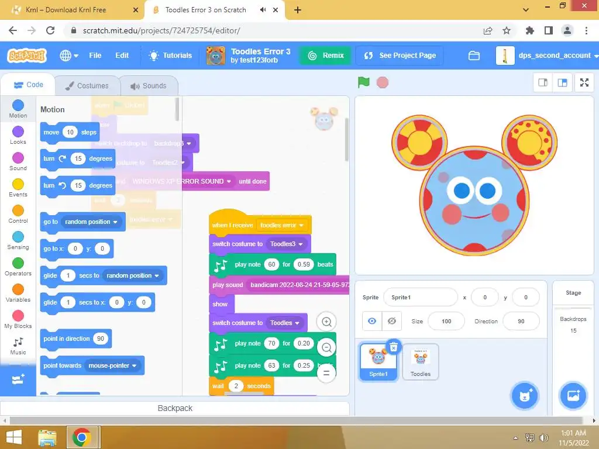
Task: Select the Control block category
Action: (x=18, y=215)
